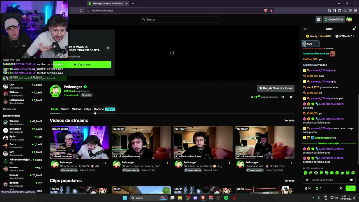Share the Pelicanger channel
The width and height of the screenshot is (359, 202).
point(282,97)
